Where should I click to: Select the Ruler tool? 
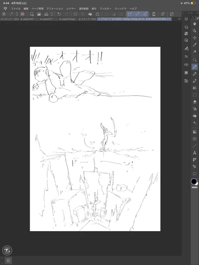pos(195,160)
